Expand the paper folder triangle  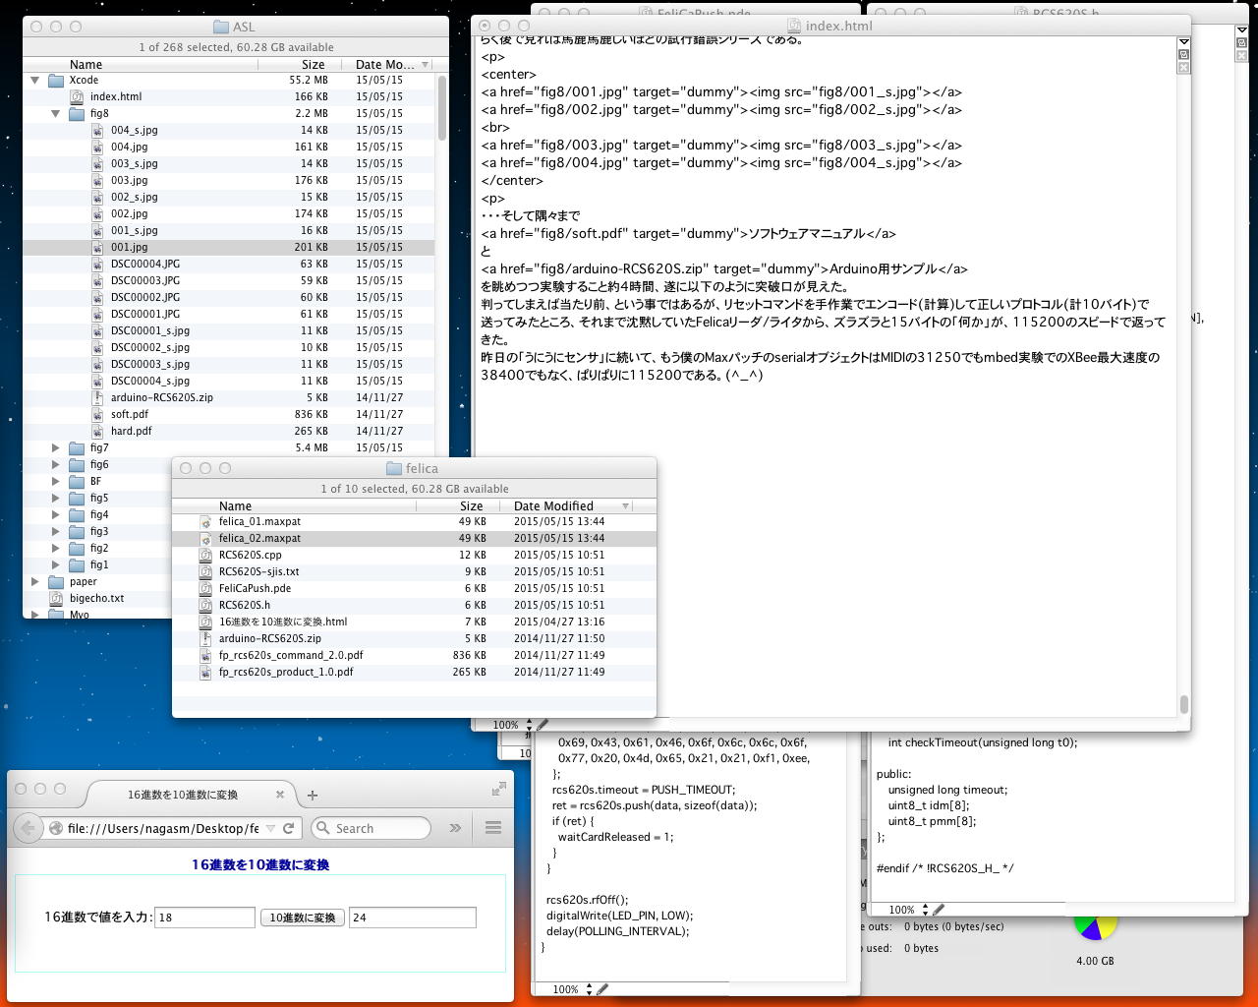pyautogui.click(x=35, y=582)
